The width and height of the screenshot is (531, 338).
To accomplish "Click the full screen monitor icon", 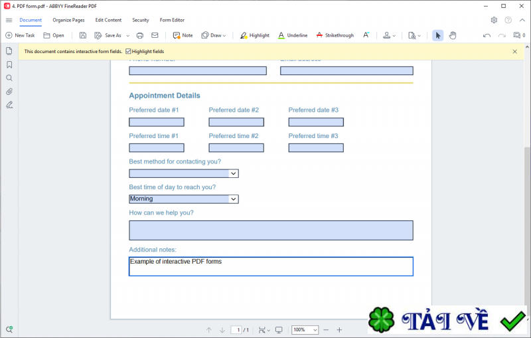I will 279,330.
